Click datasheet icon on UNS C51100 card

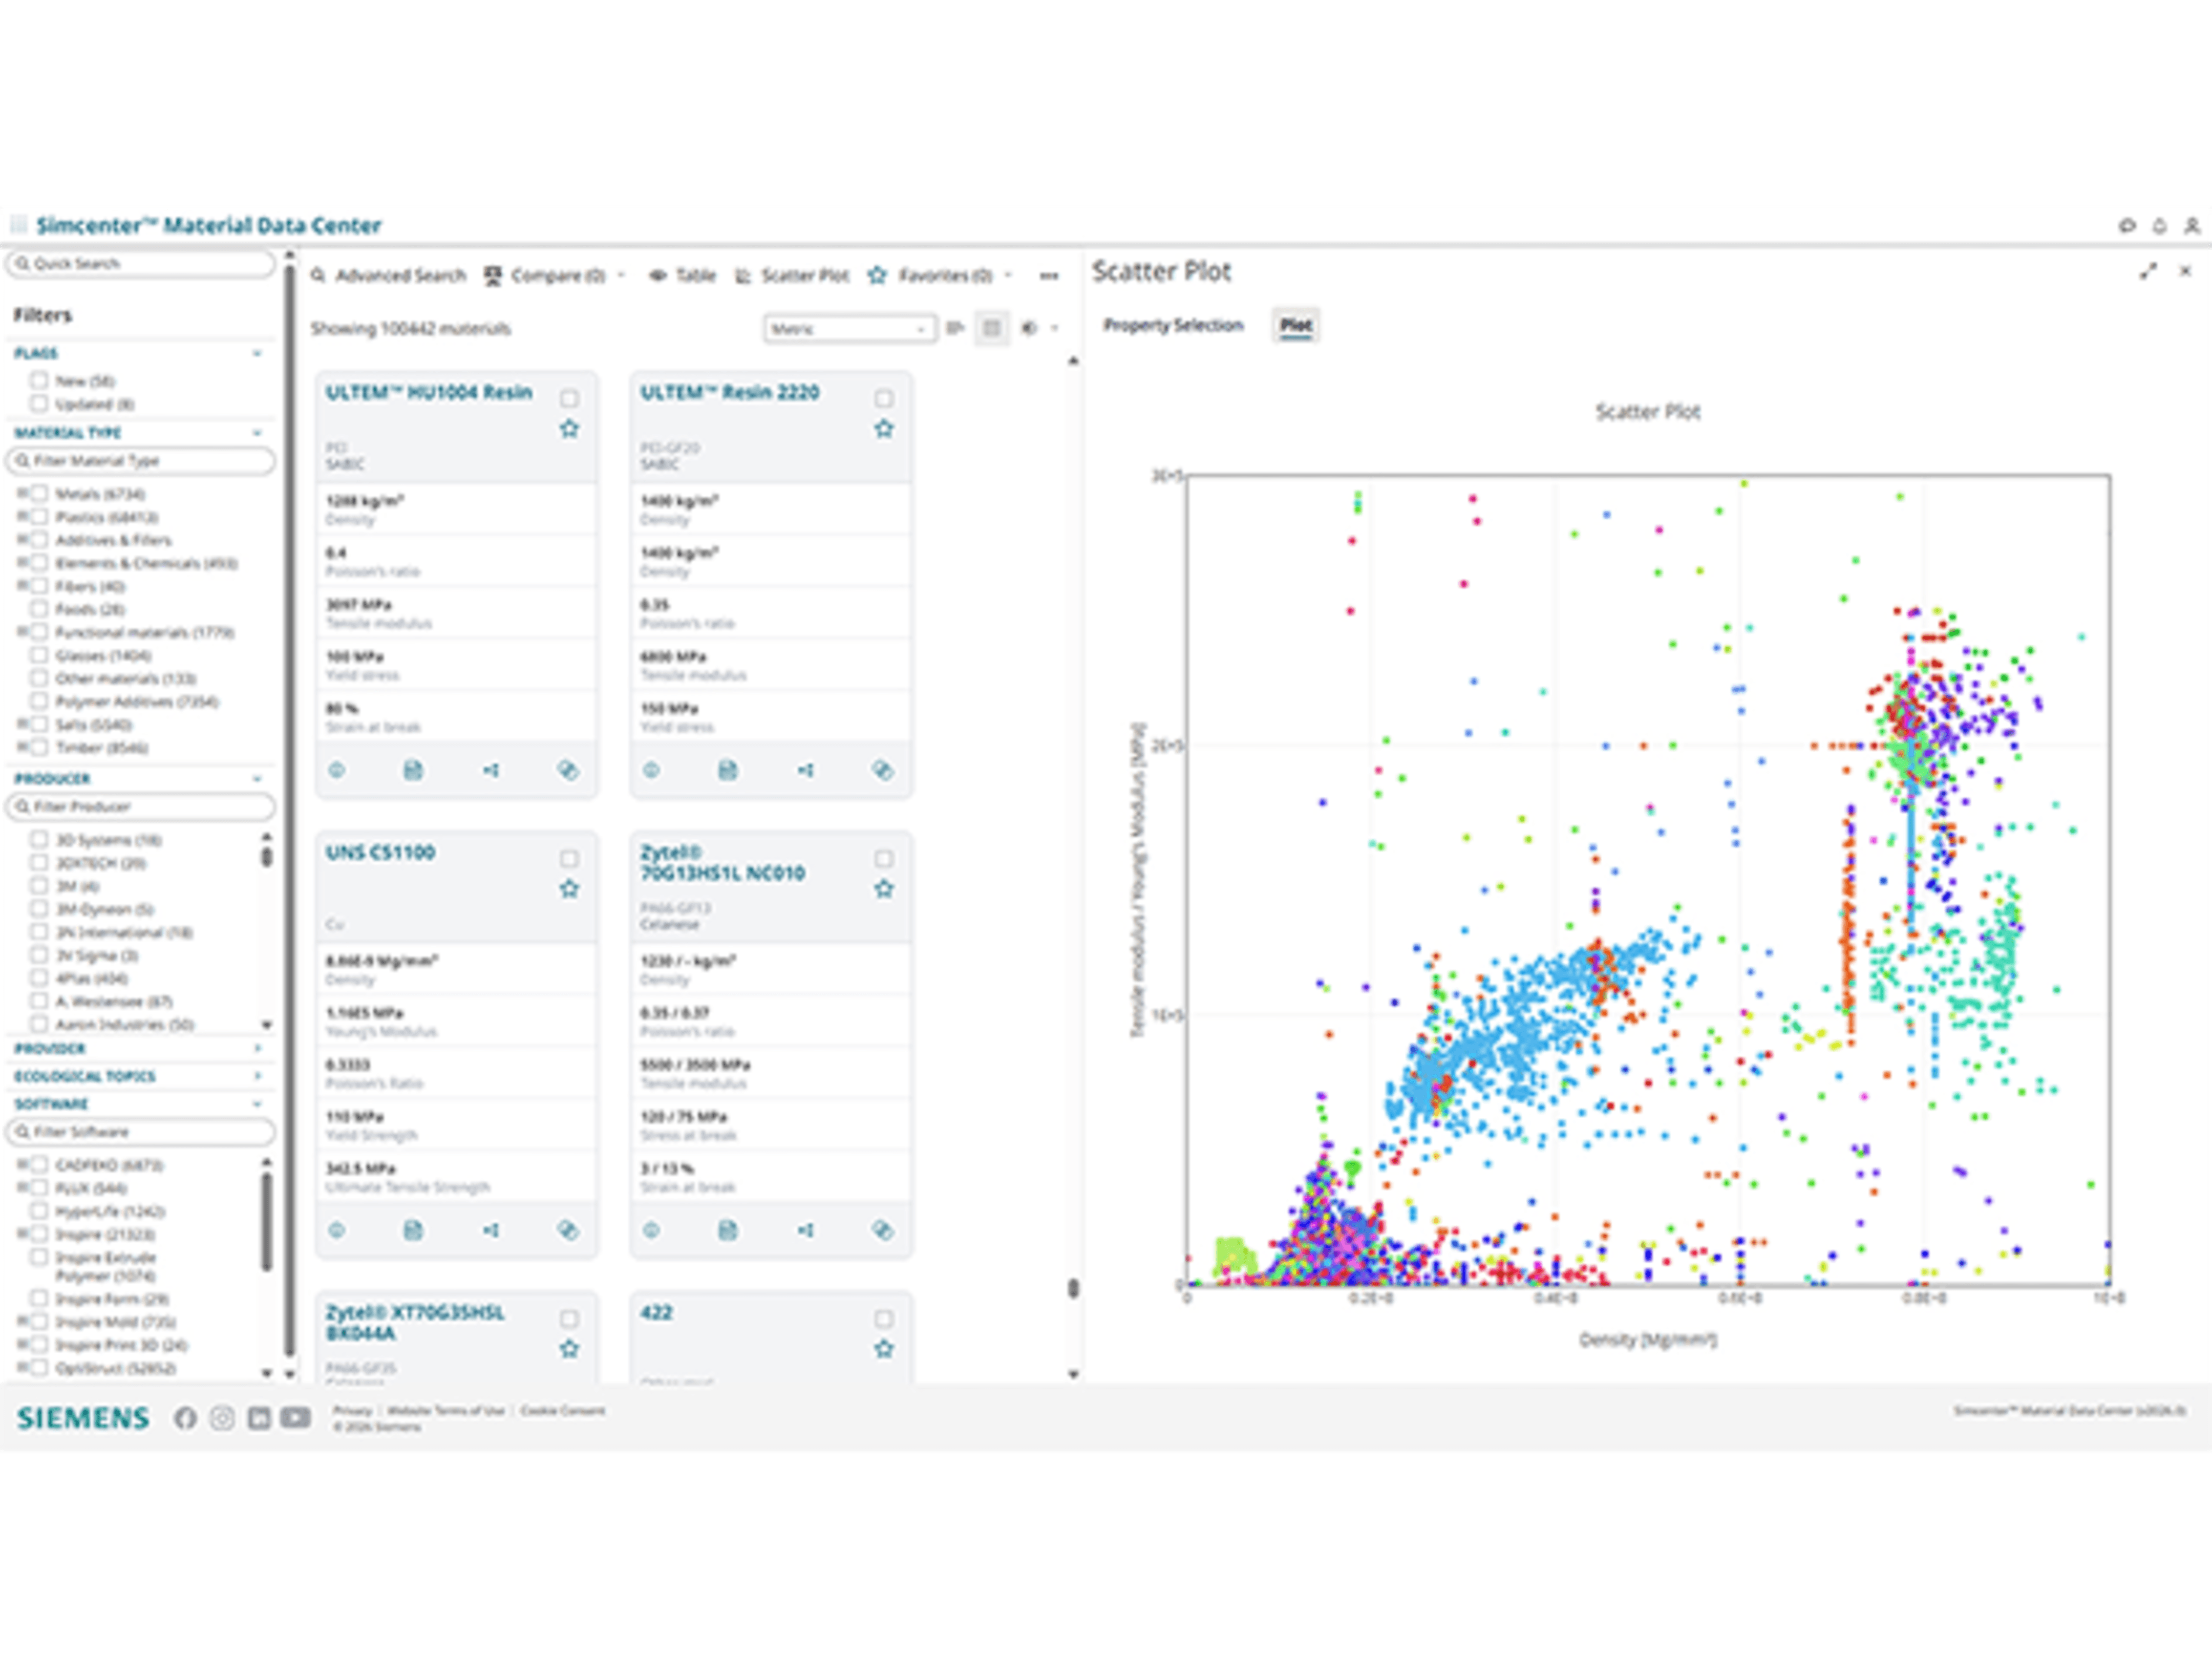click(x=413, y=1230)
